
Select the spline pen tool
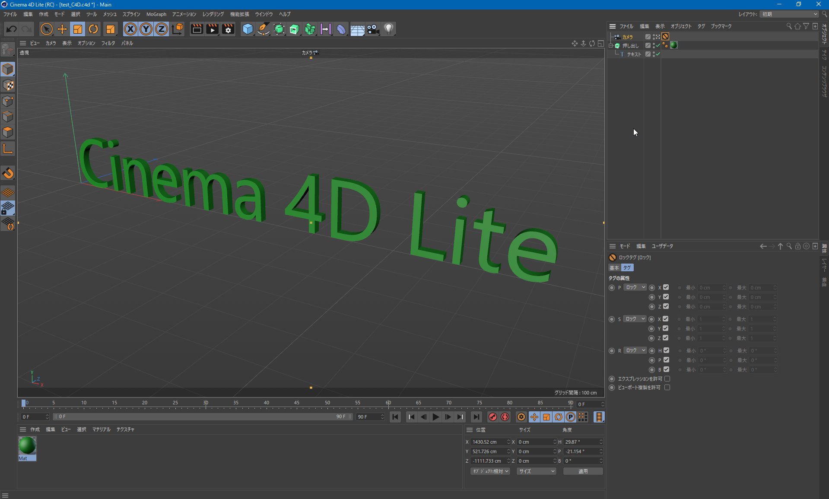click(263, 29)
